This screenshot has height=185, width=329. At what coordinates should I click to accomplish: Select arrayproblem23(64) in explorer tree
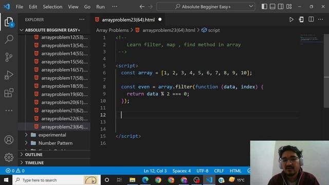(x=54, y=127)
